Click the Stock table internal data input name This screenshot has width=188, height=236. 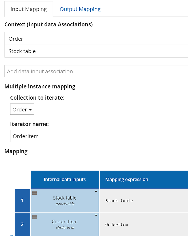pyautogui.click(x=65, y=198)
